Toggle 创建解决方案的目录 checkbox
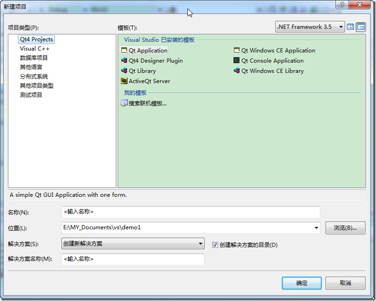The image size is (376, 301). click(x=215, y=245)
